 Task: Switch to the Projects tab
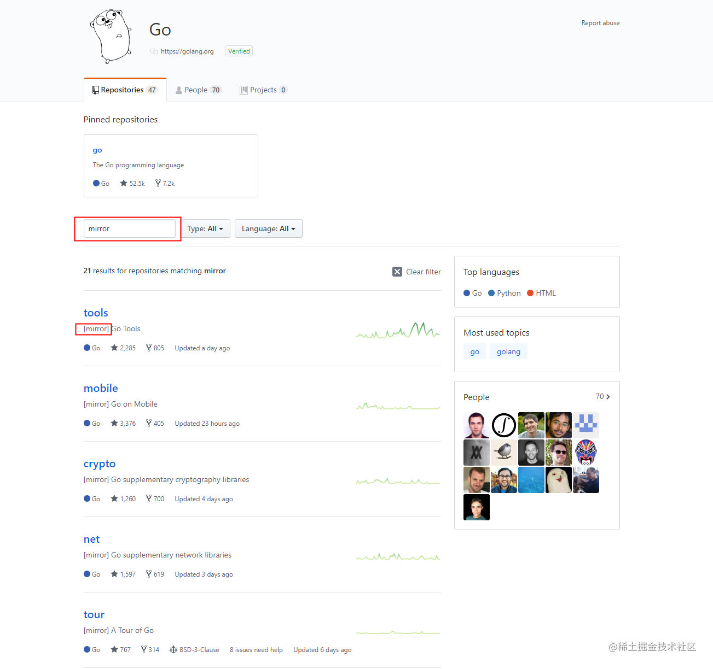[263, 90]
